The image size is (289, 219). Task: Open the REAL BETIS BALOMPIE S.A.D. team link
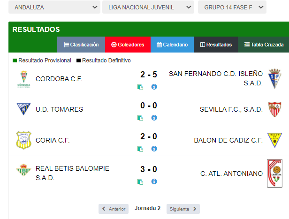click(72, 173)
